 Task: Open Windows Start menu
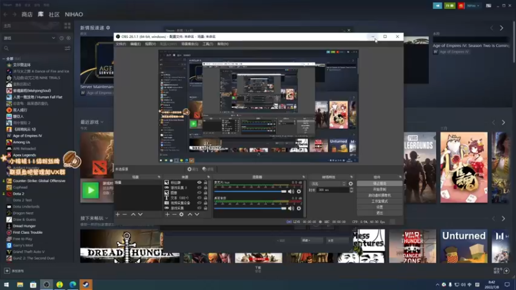pos(6,284)
